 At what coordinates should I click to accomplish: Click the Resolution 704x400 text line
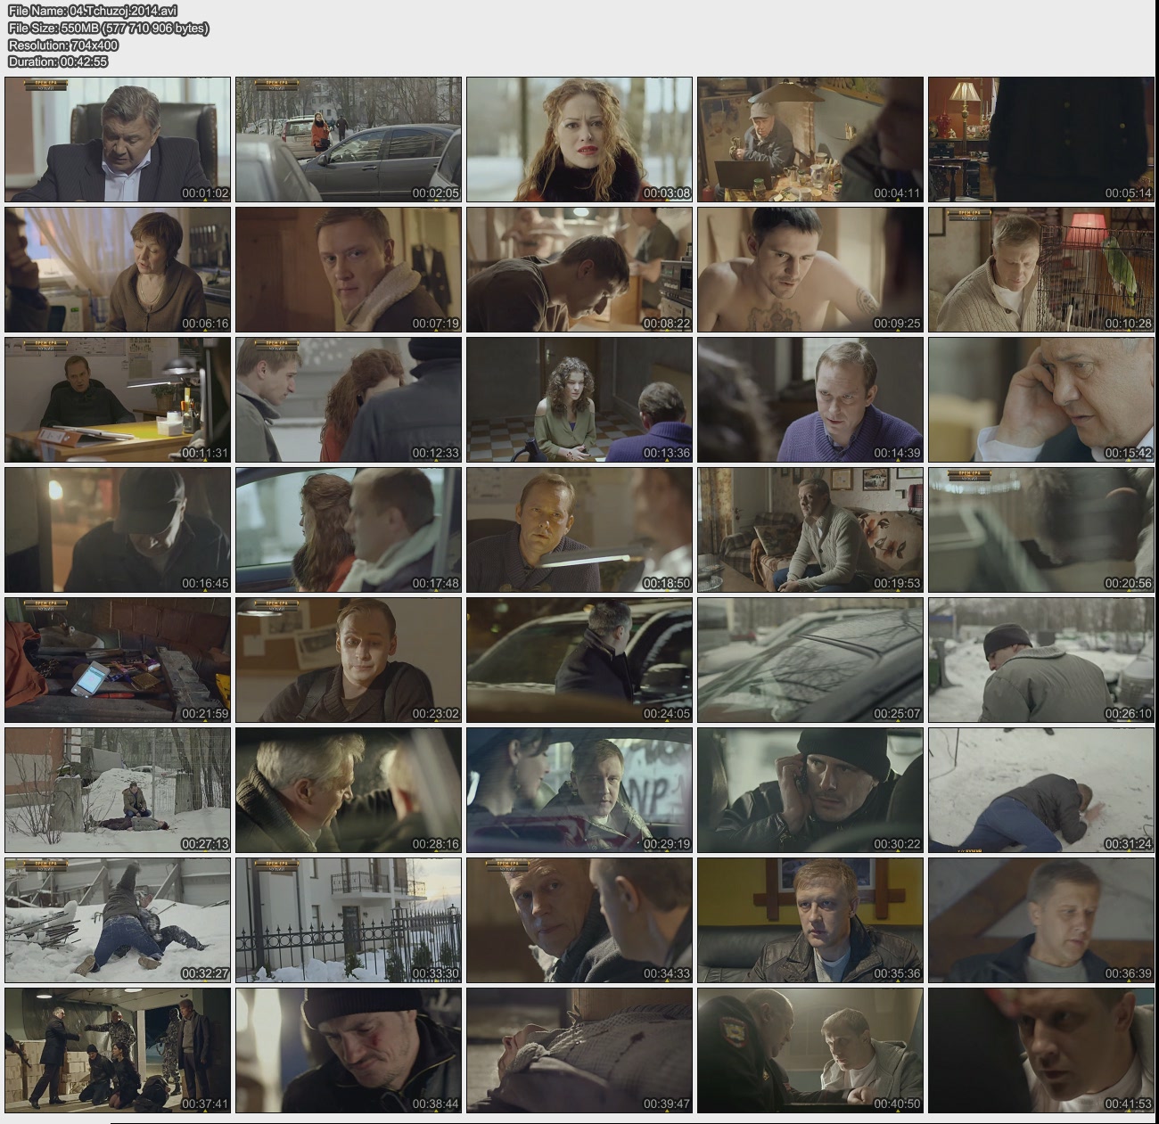coord(63,45)
